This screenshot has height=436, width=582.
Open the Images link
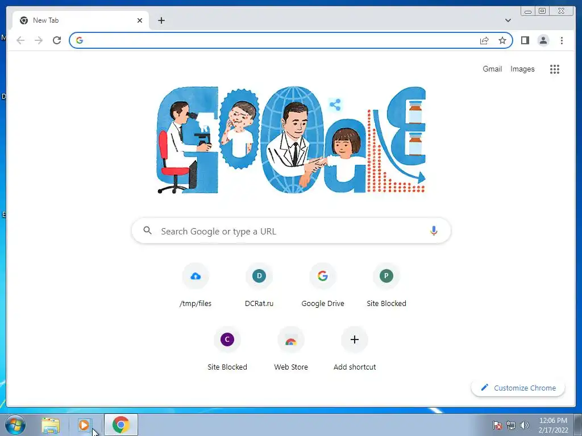click(522, 69)
